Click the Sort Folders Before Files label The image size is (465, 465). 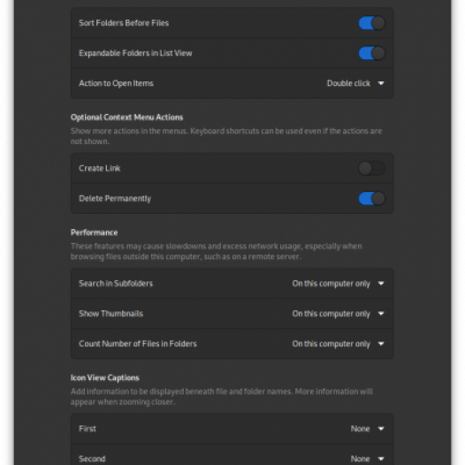coord(124,23)
